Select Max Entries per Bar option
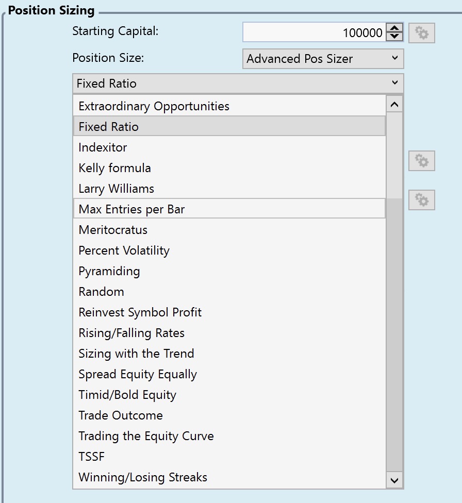The width and height of the screenshot is (462, 503). (x=131, y=209)
